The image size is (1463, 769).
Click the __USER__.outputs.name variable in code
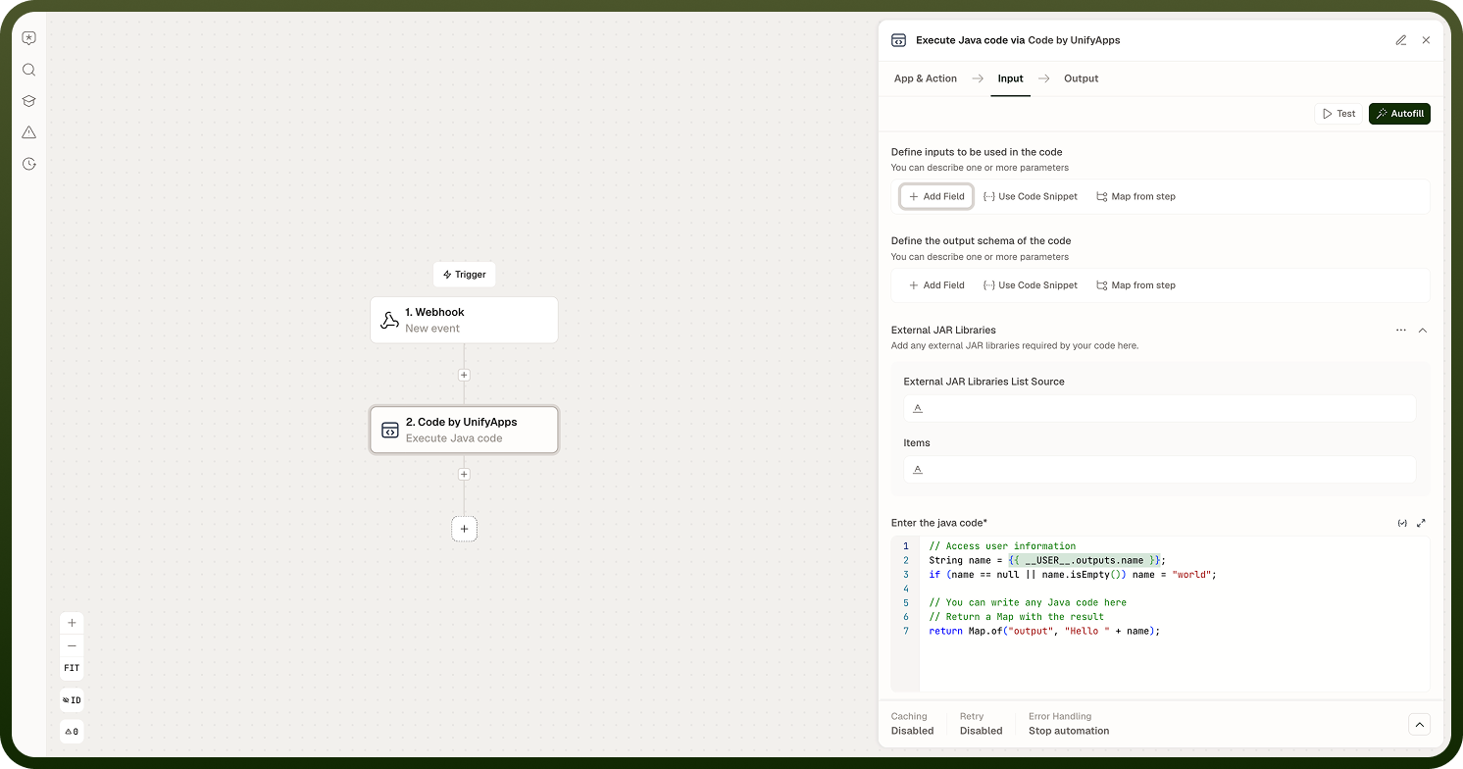[x=1085, y=560]
